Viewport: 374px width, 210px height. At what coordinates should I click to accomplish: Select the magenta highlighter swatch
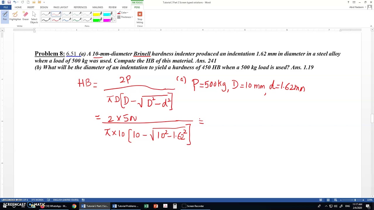(x=108, y=20)
